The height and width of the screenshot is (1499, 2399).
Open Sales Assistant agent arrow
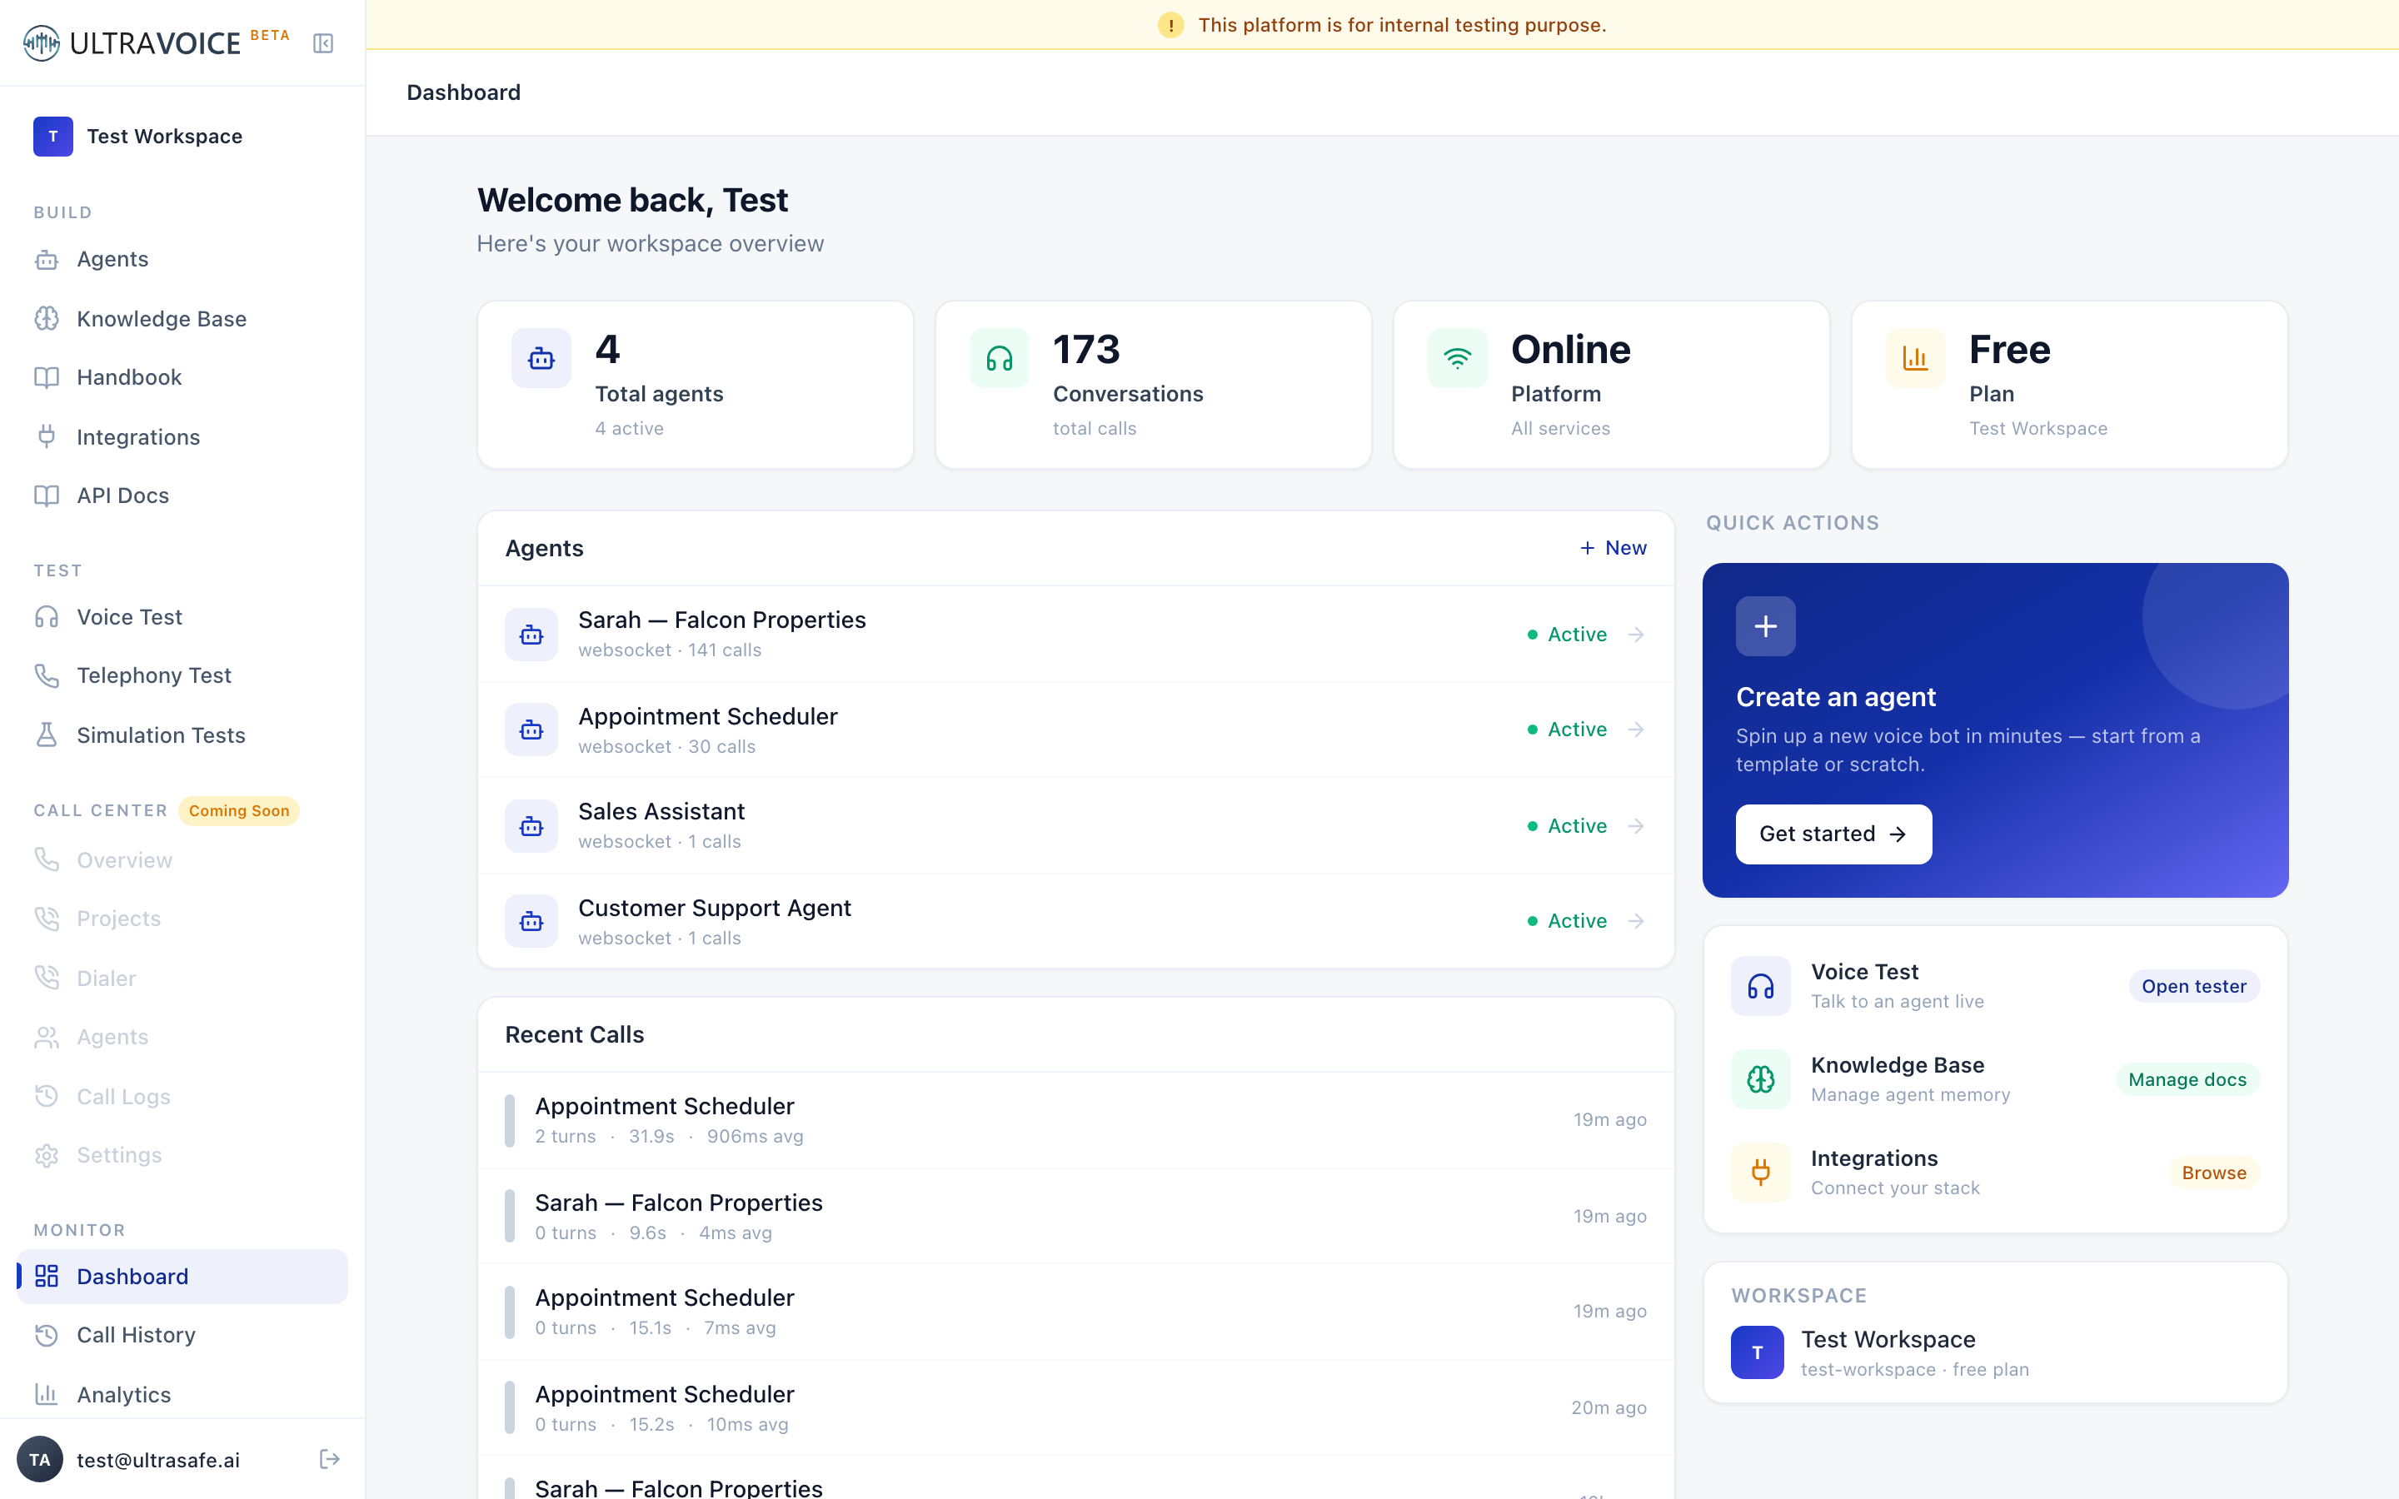click(1637, 826)
